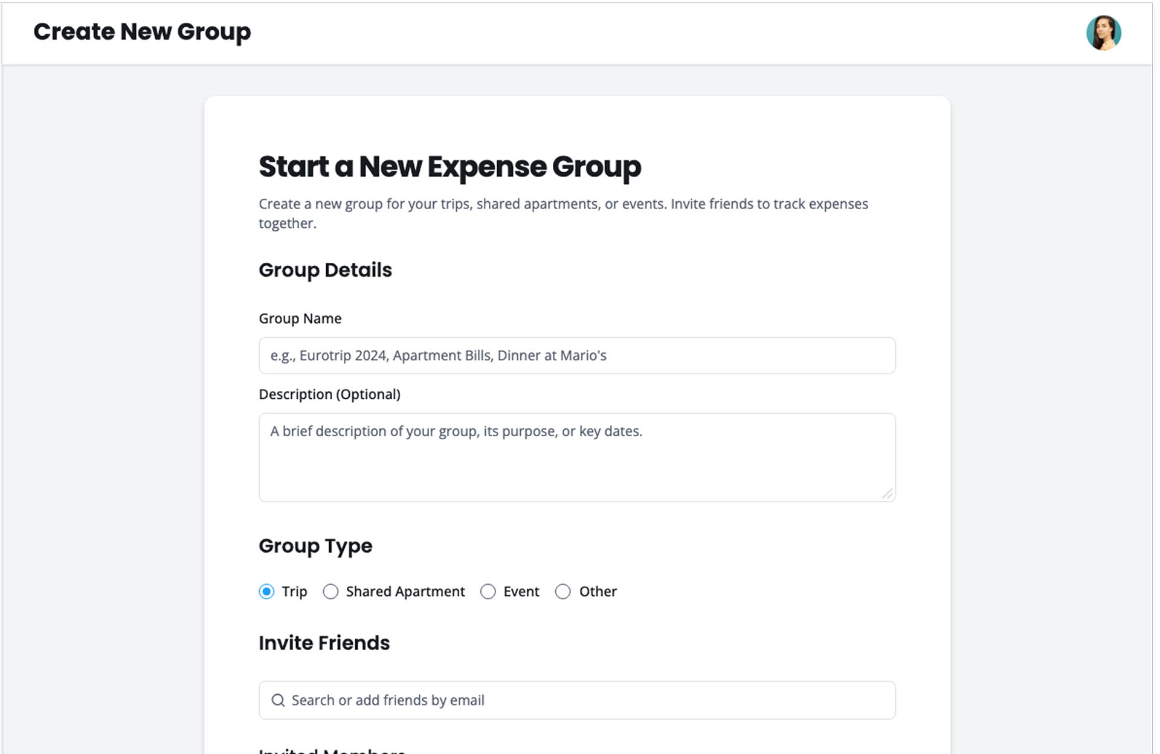Click the magnifier icon in friend search
The width and height of the screenshot is (1160, 754).
tap(278, 700)
